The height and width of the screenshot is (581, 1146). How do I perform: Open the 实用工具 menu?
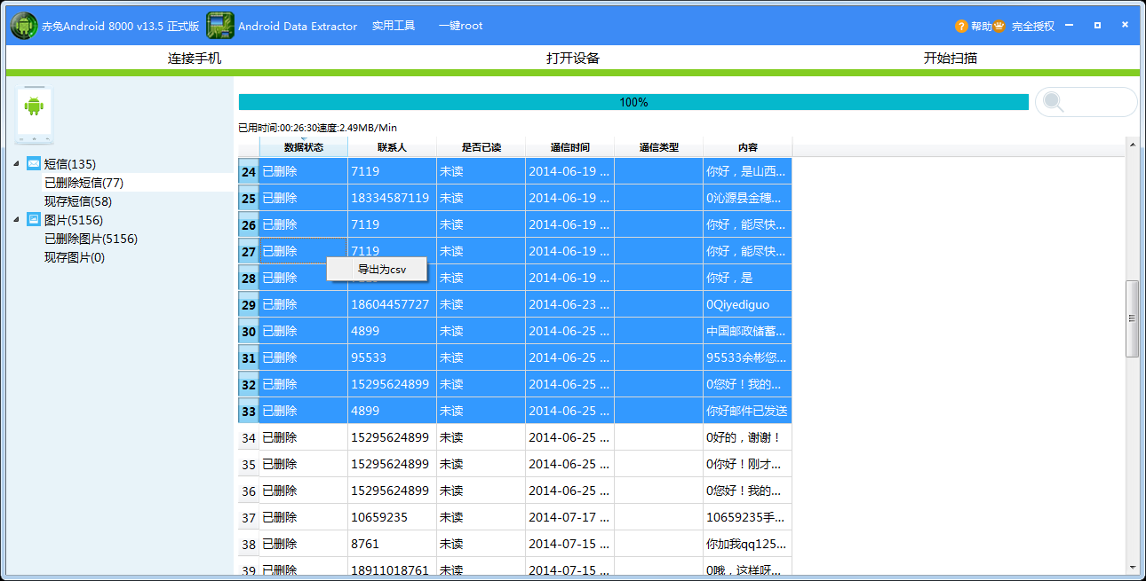tap(394, 26)
